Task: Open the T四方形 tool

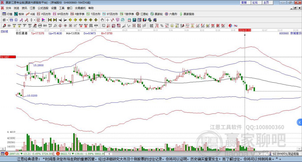Action: (93, 14)
